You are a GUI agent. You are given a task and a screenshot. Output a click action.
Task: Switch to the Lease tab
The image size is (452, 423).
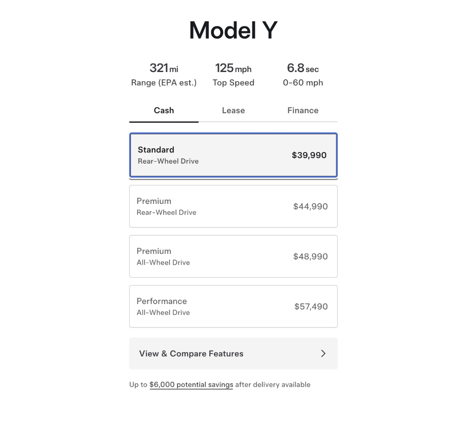(233, 111)
